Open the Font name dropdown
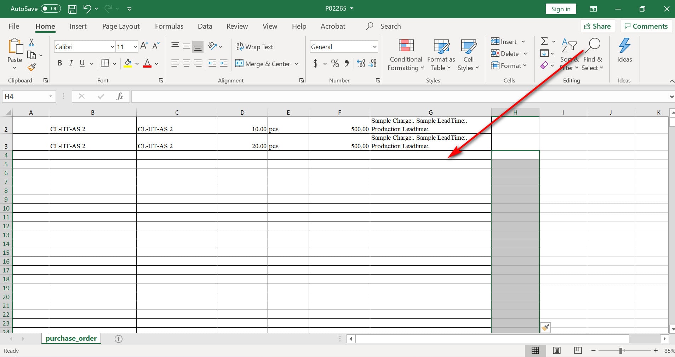 [x=112, y=46]
